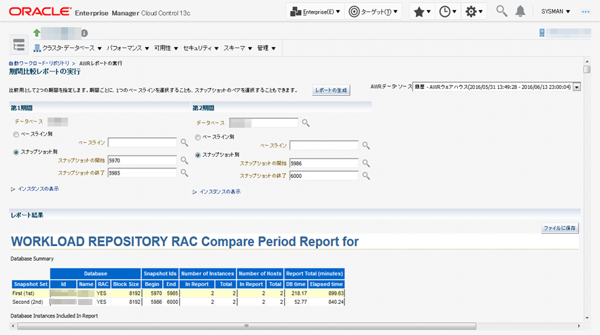The width and height of the screenshot is (600, 335).
Task: Click the horizontal scrollbar thumb
Action: (247, 325)
